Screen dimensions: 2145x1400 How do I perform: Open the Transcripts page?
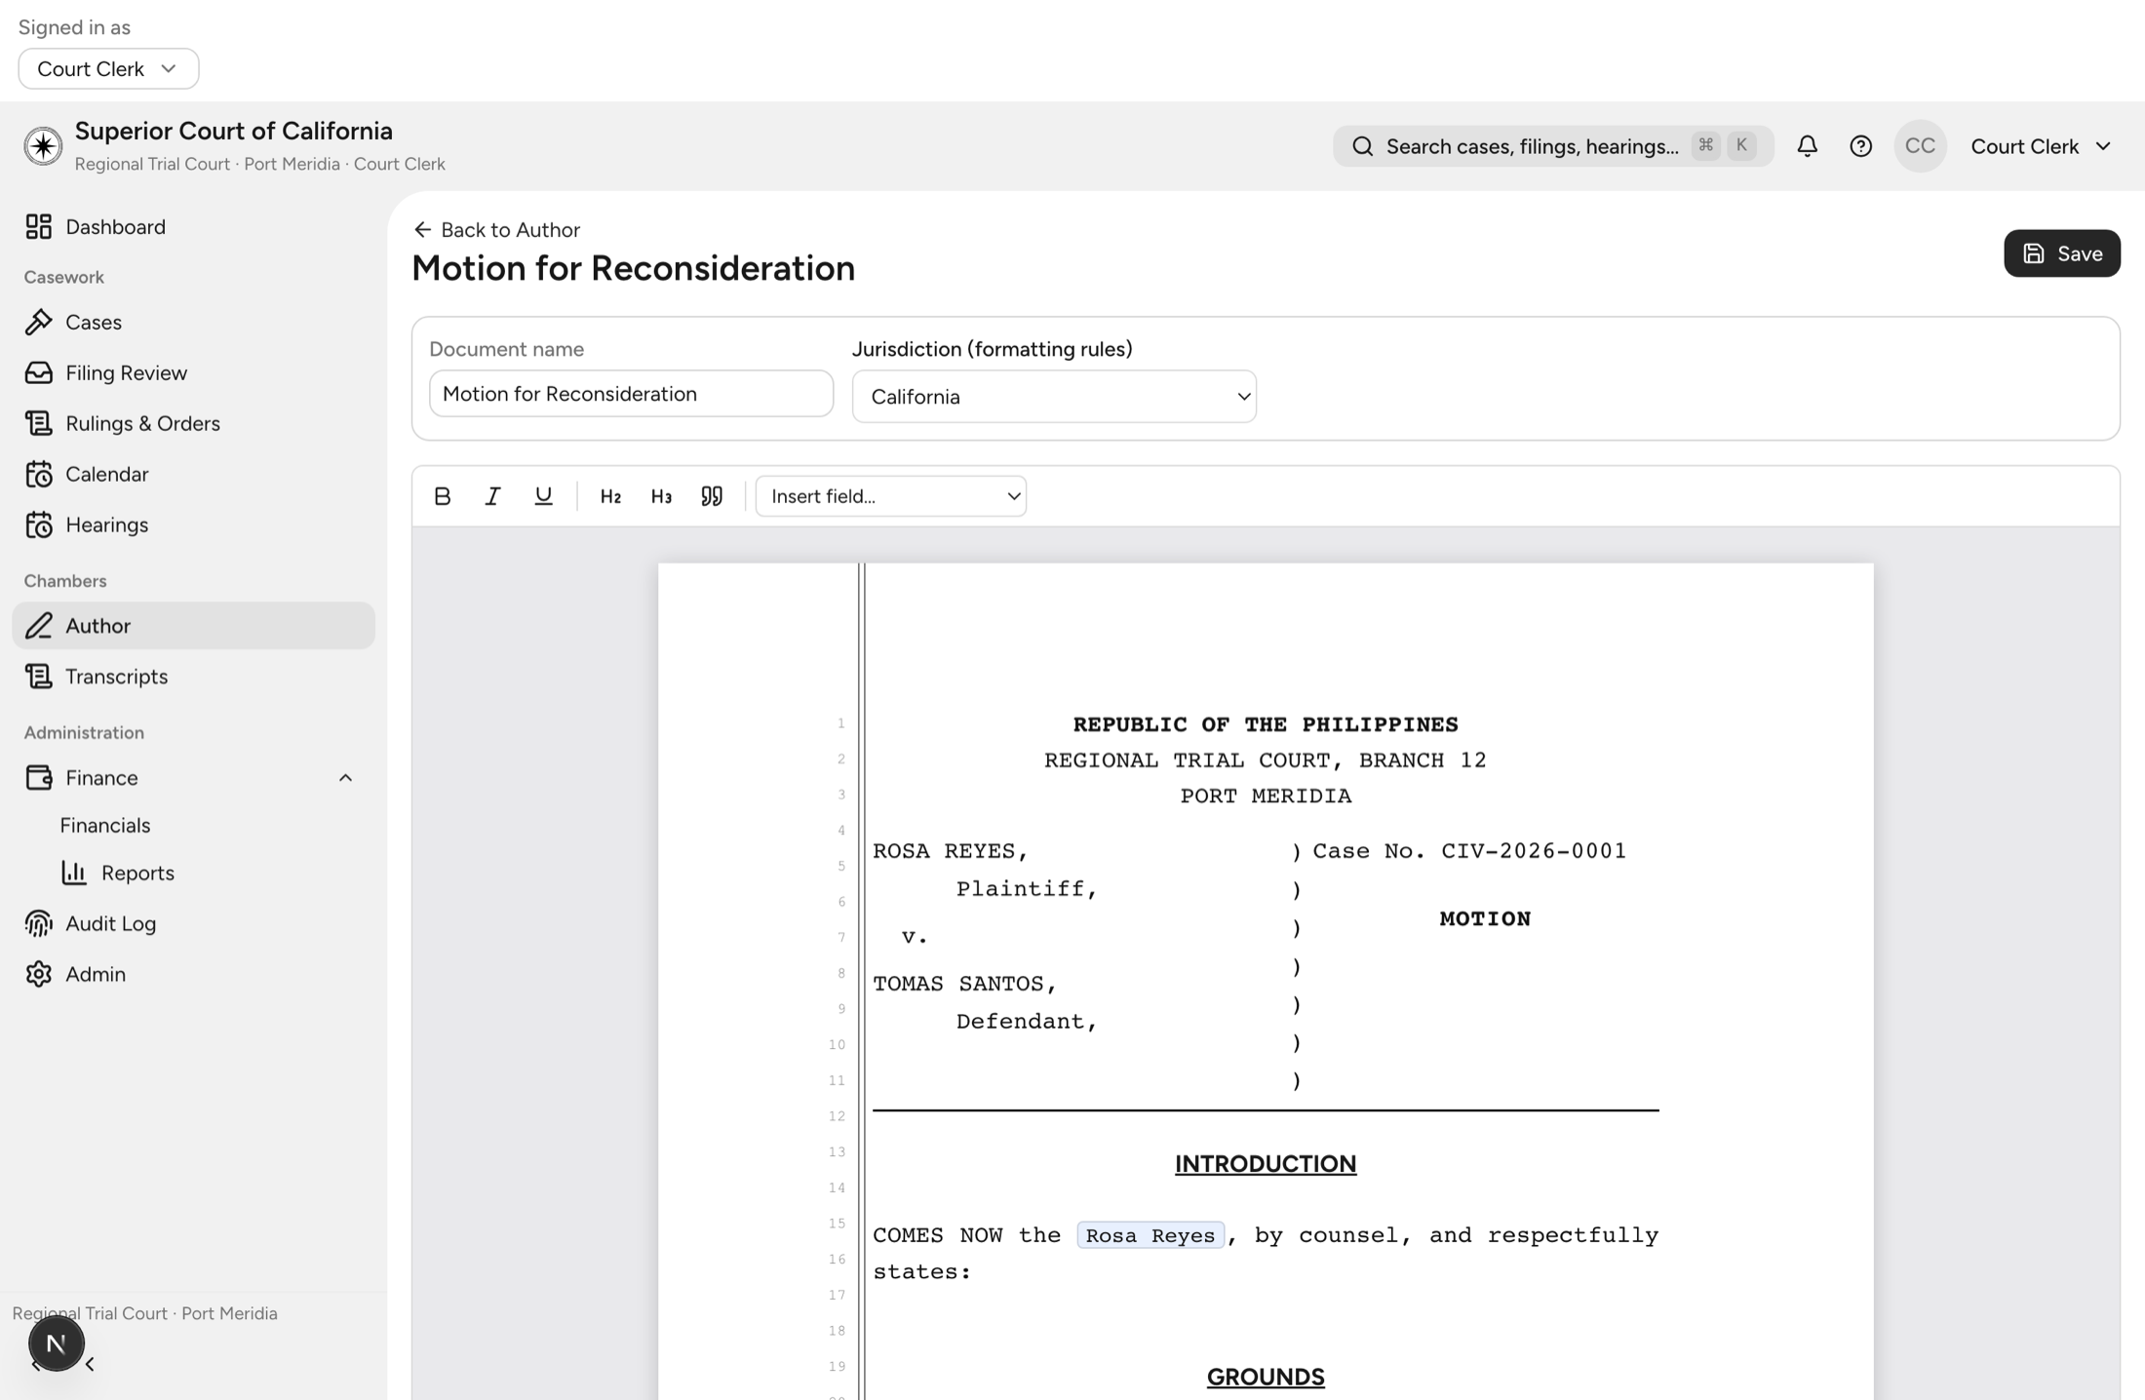coord(193,677)
